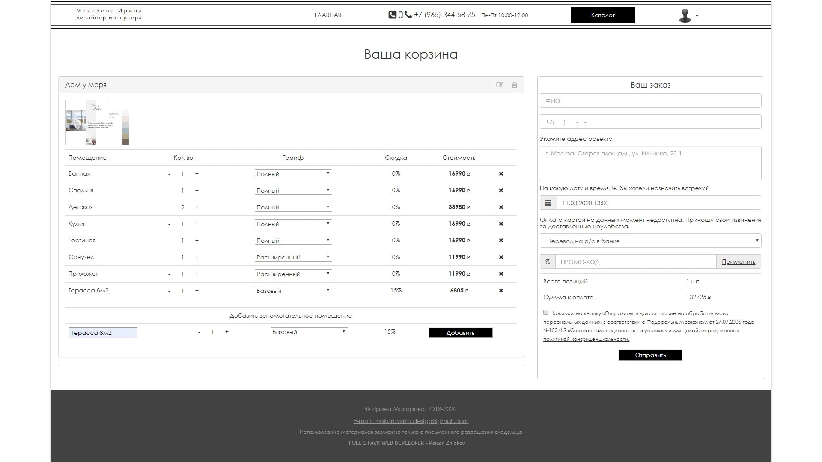Open the Дом у моря project thumbnail

(x=97, y=122)
